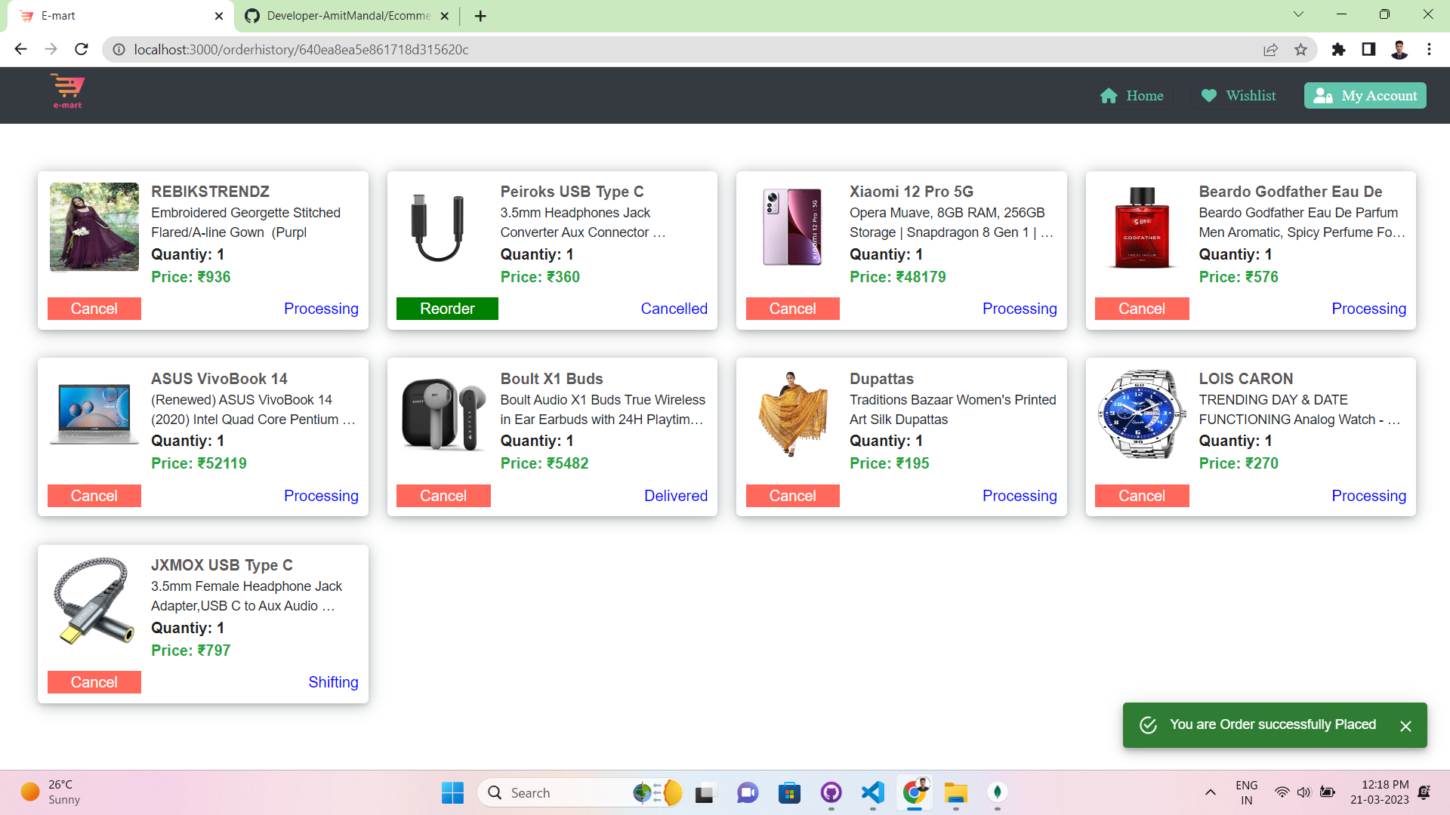Cancel the Xiaomi 12 Pro 5G order
1450x815 pixels.
tap(792, 308)
